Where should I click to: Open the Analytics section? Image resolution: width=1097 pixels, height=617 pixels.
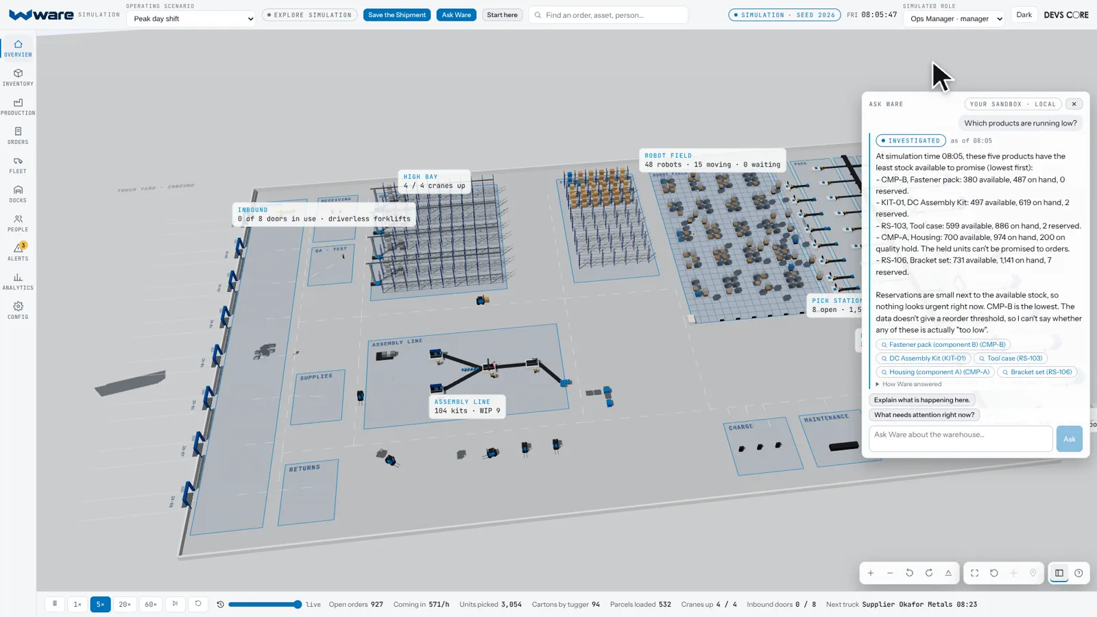click(x=18, y=282)
